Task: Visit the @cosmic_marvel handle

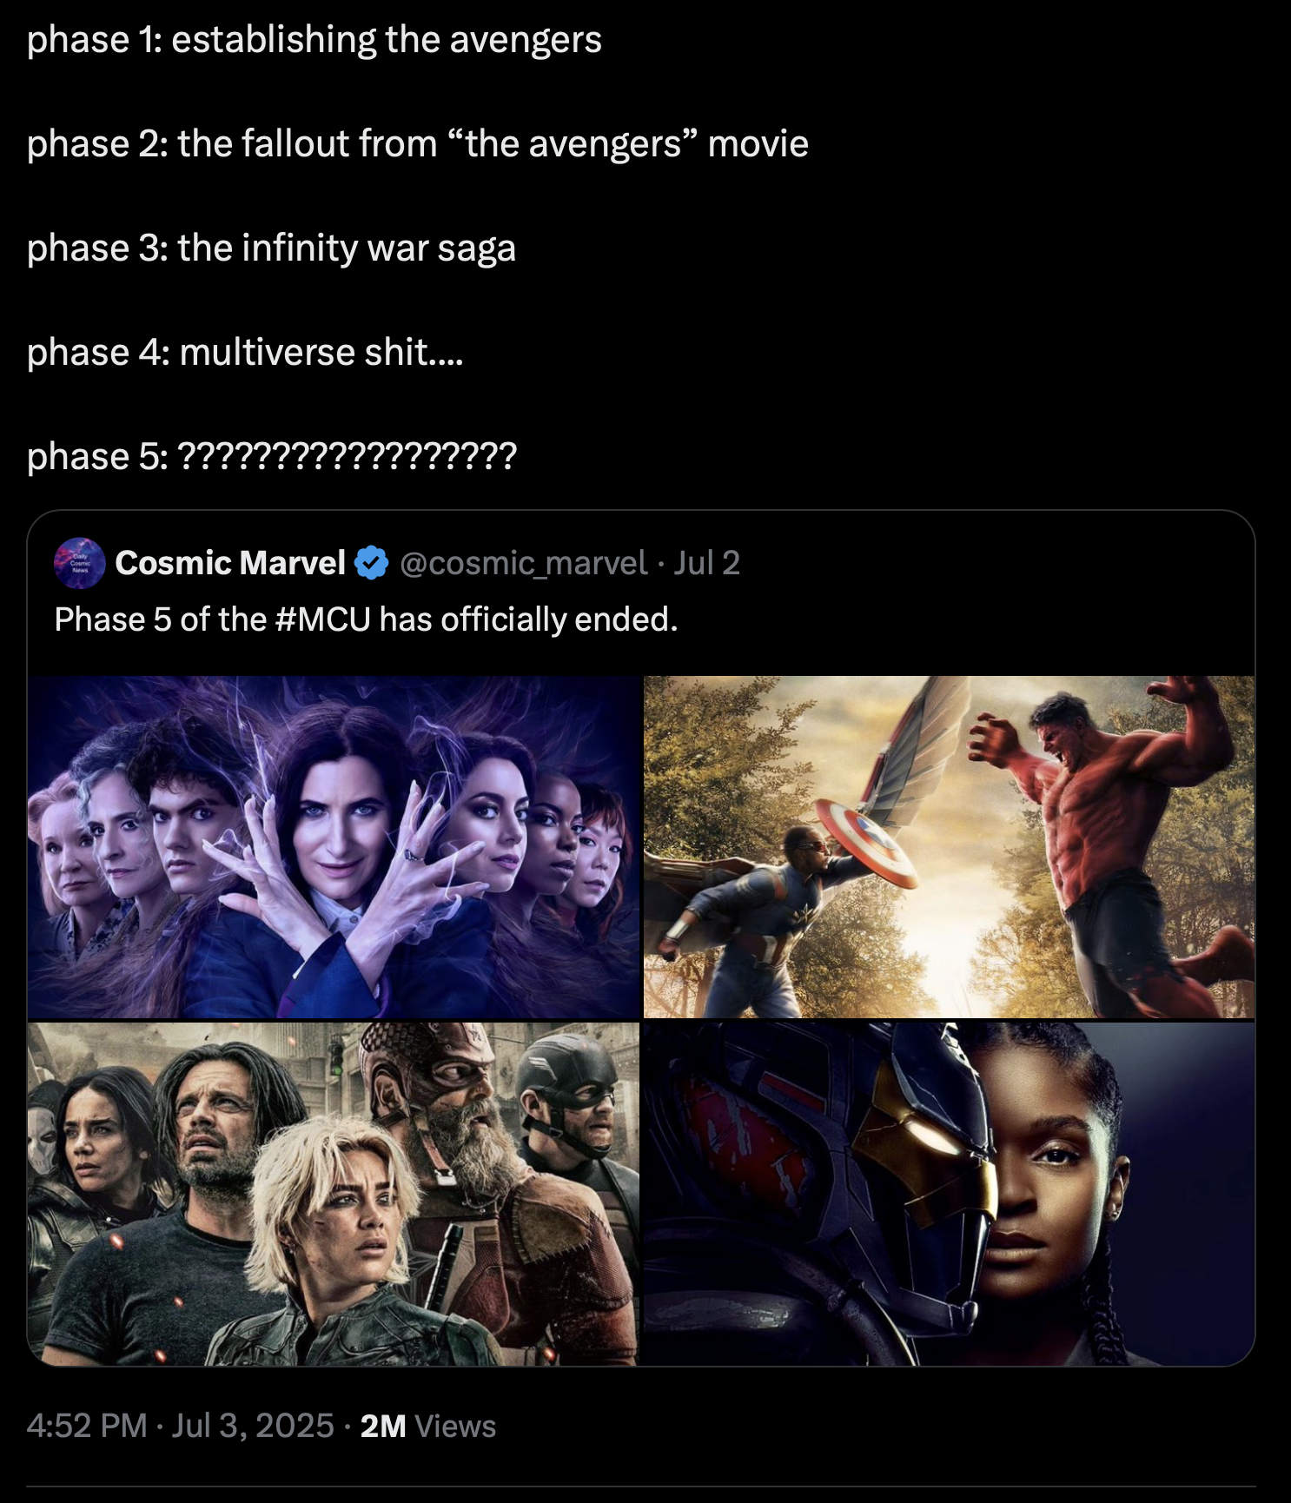Action: pyautogui.click(x=524, y=563)
